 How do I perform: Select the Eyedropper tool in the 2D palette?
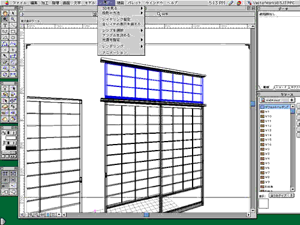point(5,56)
